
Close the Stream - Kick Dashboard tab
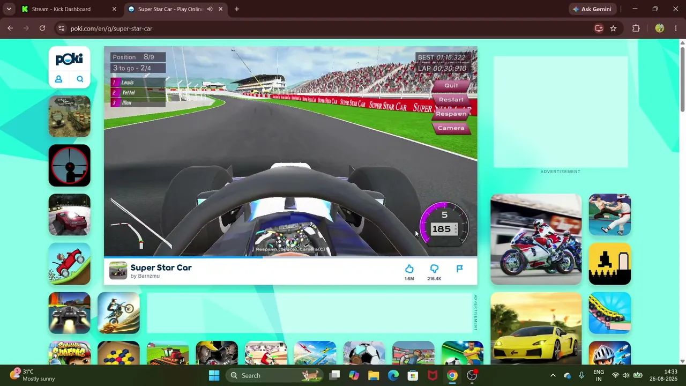click(114, 9)
